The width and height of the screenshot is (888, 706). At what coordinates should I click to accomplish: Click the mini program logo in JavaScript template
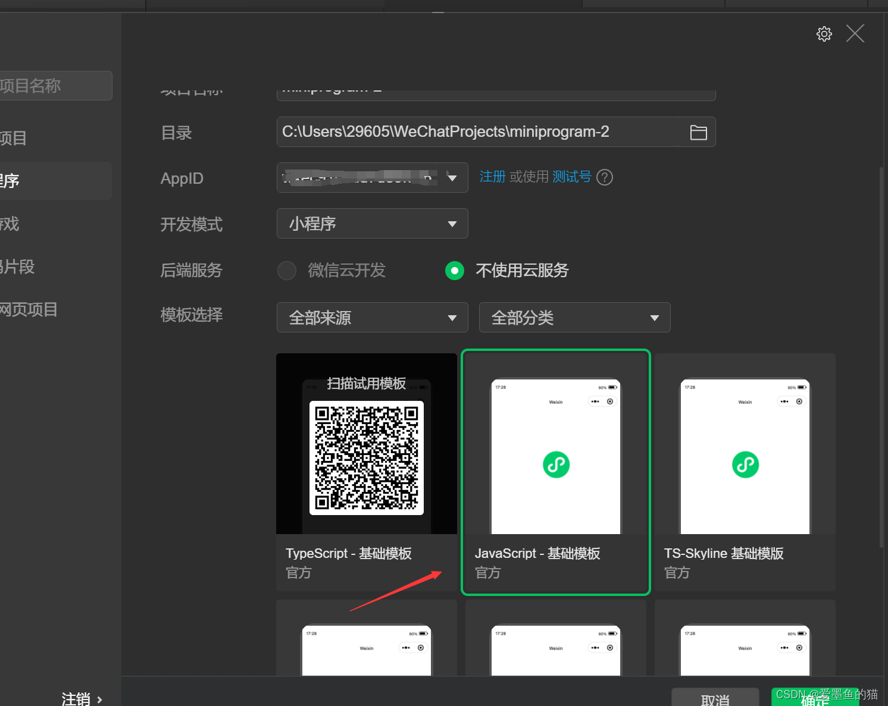click(x=556, y=465)
